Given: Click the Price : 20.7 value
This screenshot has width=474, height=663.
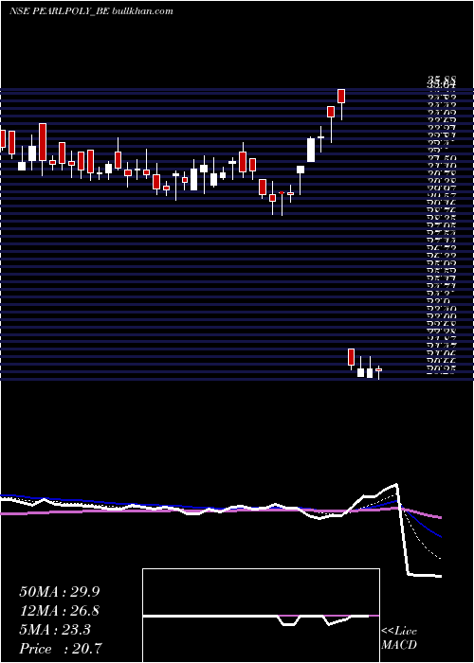Looking at the screenshot, I should tap(60, 649).
